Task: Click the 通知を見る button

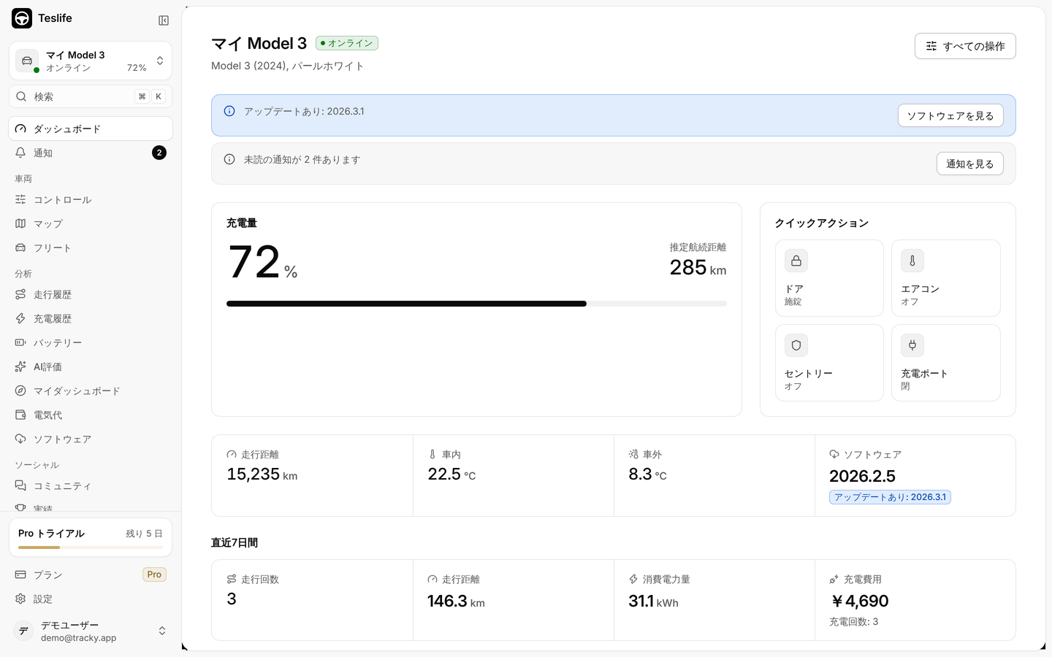Action: click(969, 164)
